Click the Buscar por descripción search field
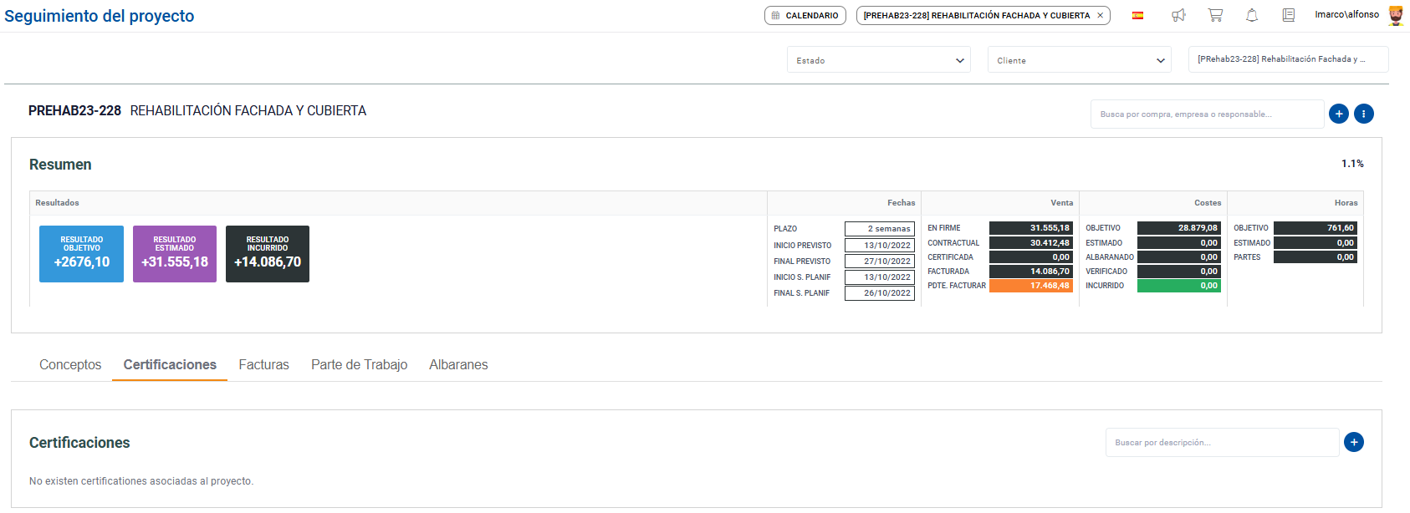This screenshot has width=1410, height=513. coord(1222,443)
